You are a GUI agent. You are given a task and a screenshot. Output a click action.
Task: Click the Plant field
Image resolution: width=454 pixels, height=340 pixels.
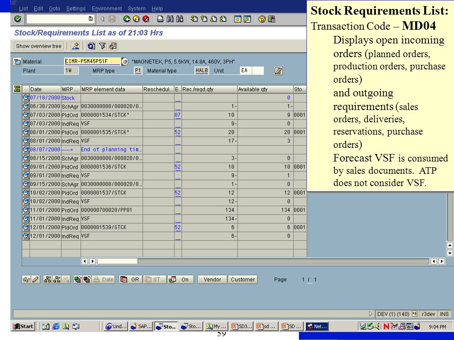coord(71,70)
